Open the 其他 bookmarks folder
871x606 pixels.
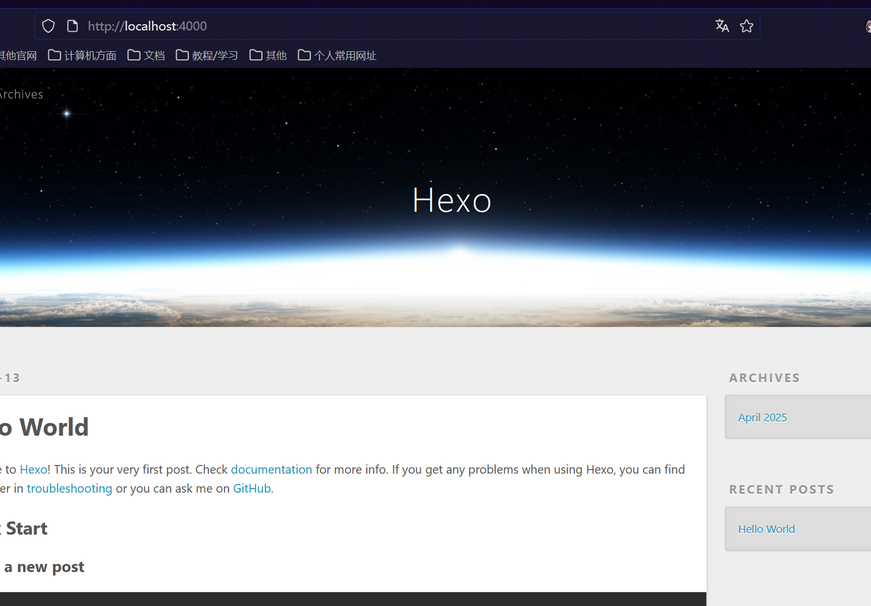(268, 55)
